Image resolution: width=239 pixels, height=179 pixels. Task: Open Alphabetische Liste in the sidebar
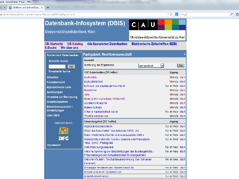coord(59,87)
